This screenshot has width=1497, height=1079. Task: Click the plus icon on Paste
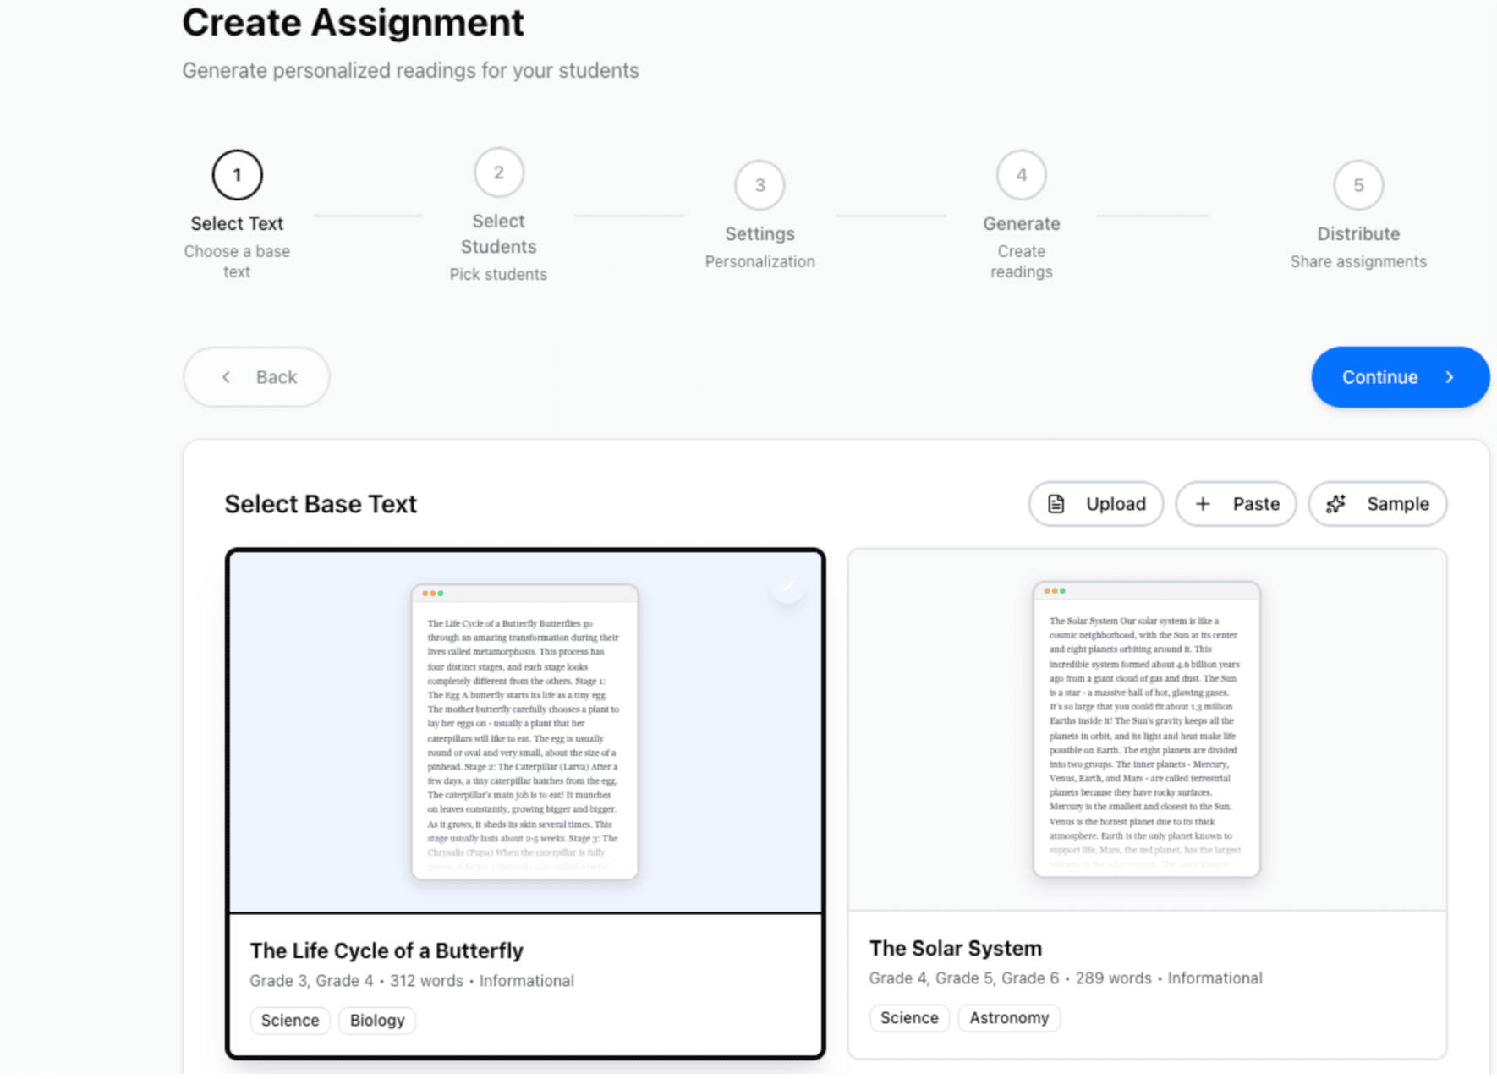click(1203, 504)
